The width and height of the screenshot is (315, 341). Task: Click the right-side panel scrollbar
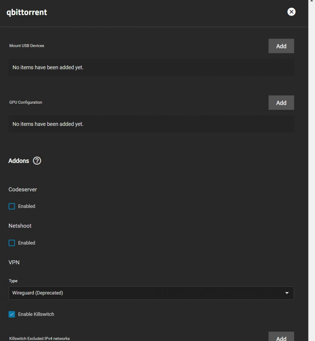coord(312,170)
